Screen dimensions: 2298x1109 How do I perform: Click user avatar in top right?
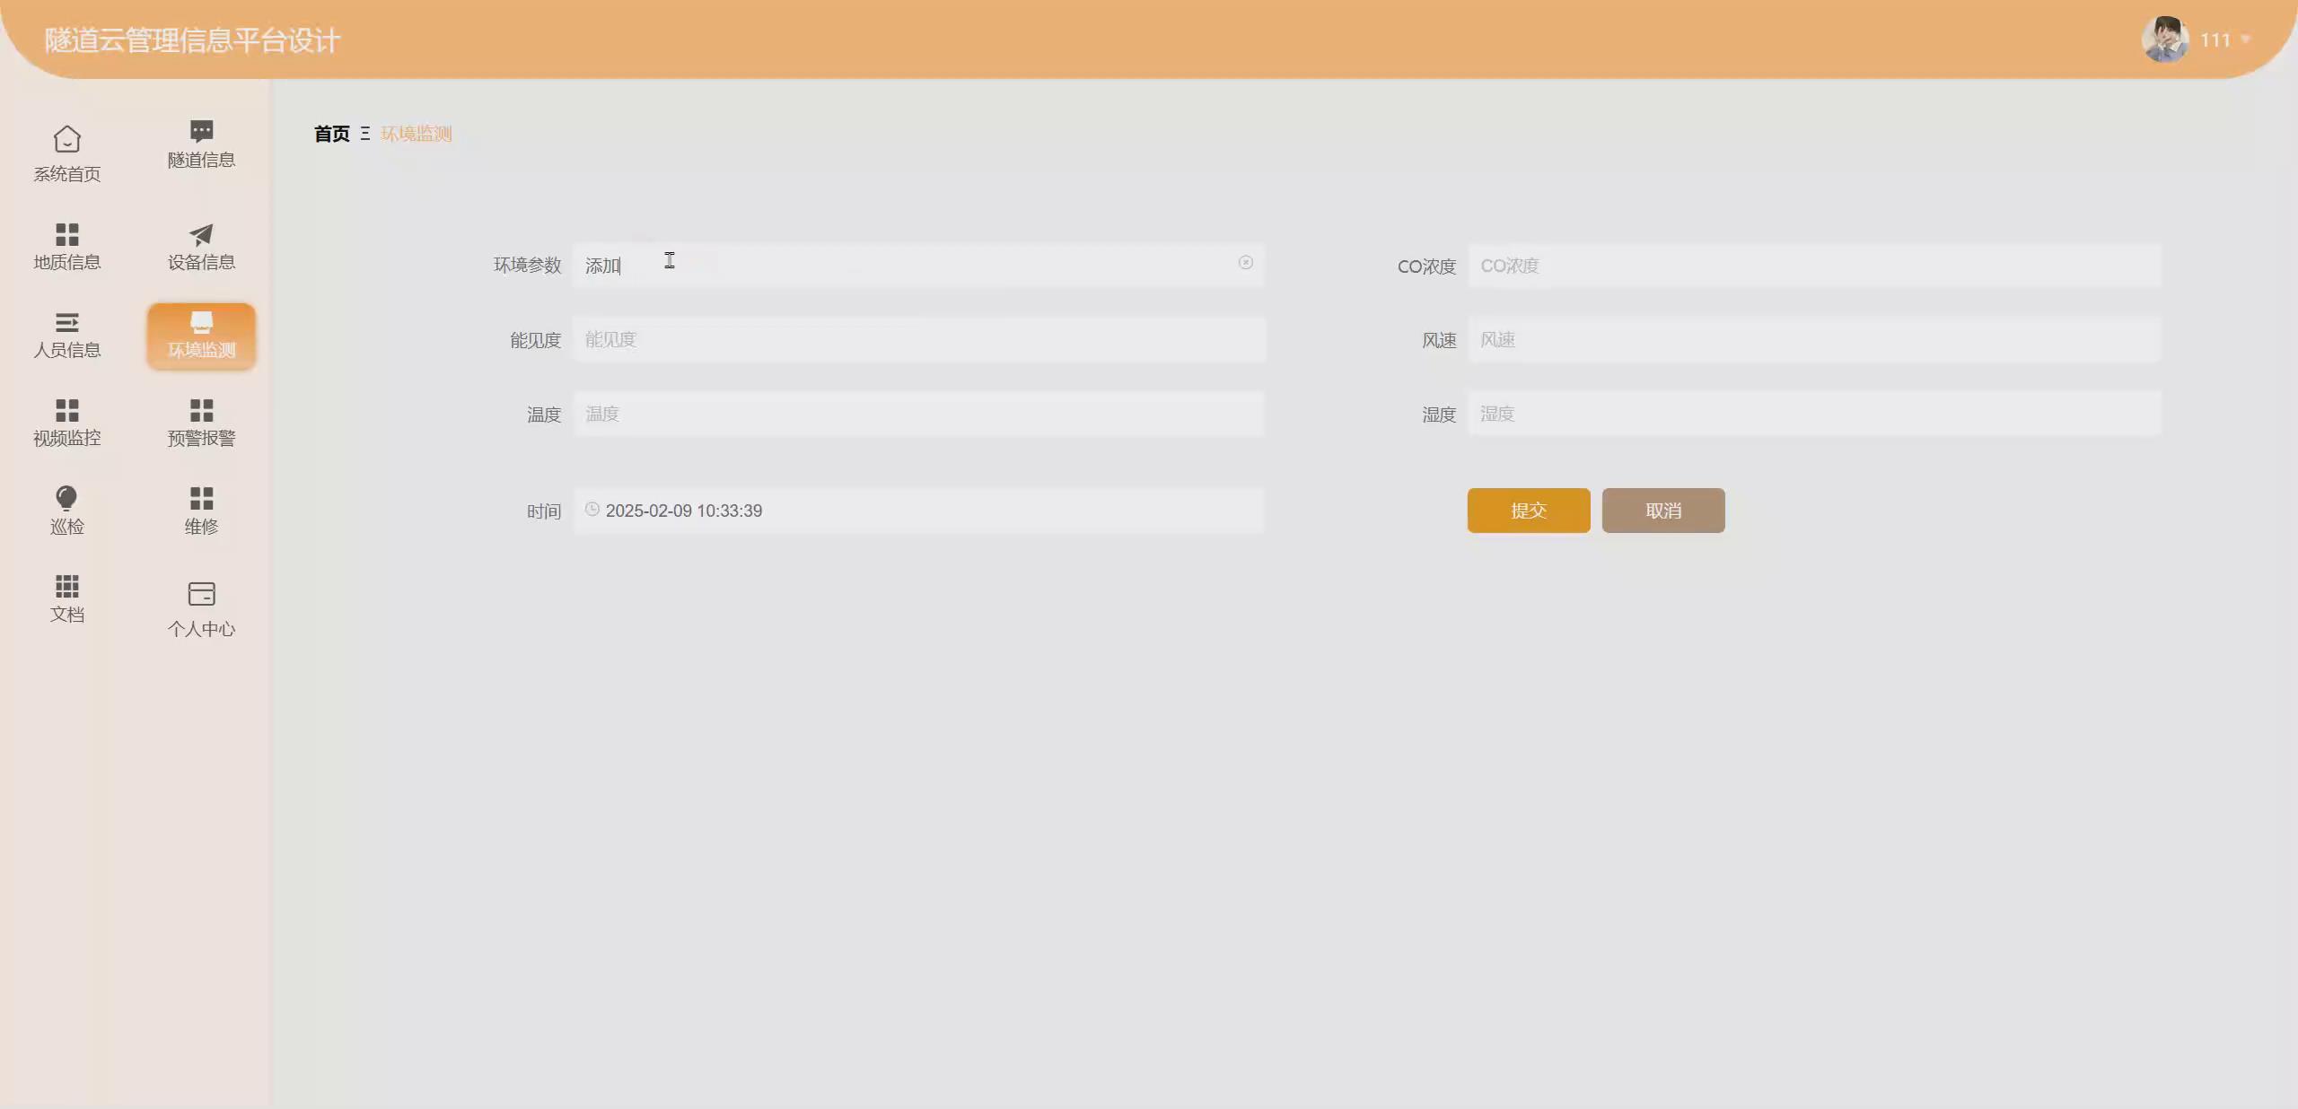point(2164,39)
